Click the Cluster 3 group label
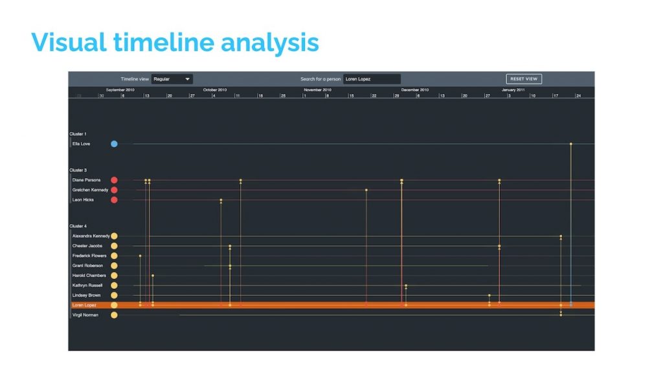The height and width of the screenshot is (373, 663). 78,170
